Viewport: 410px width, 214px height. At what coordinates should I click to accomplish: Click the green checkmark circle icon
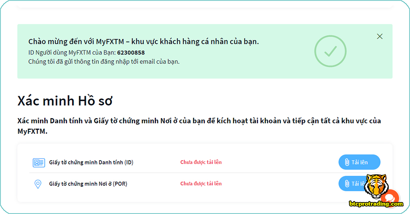coord(330,51)
